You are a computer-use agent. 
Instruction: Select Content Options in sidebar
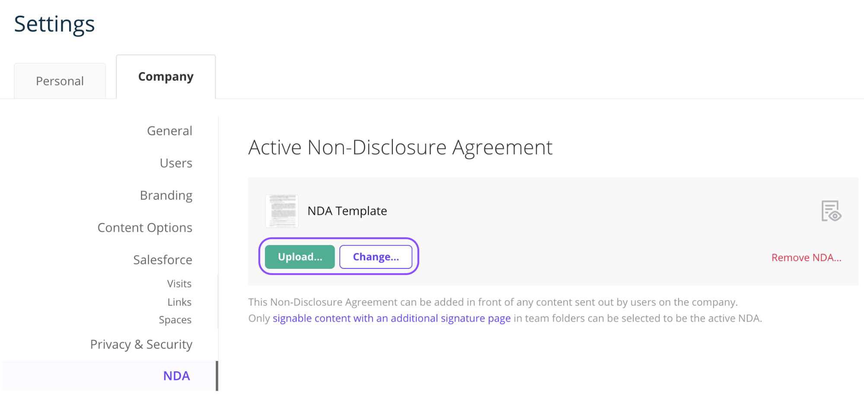(x=145, y=227)
